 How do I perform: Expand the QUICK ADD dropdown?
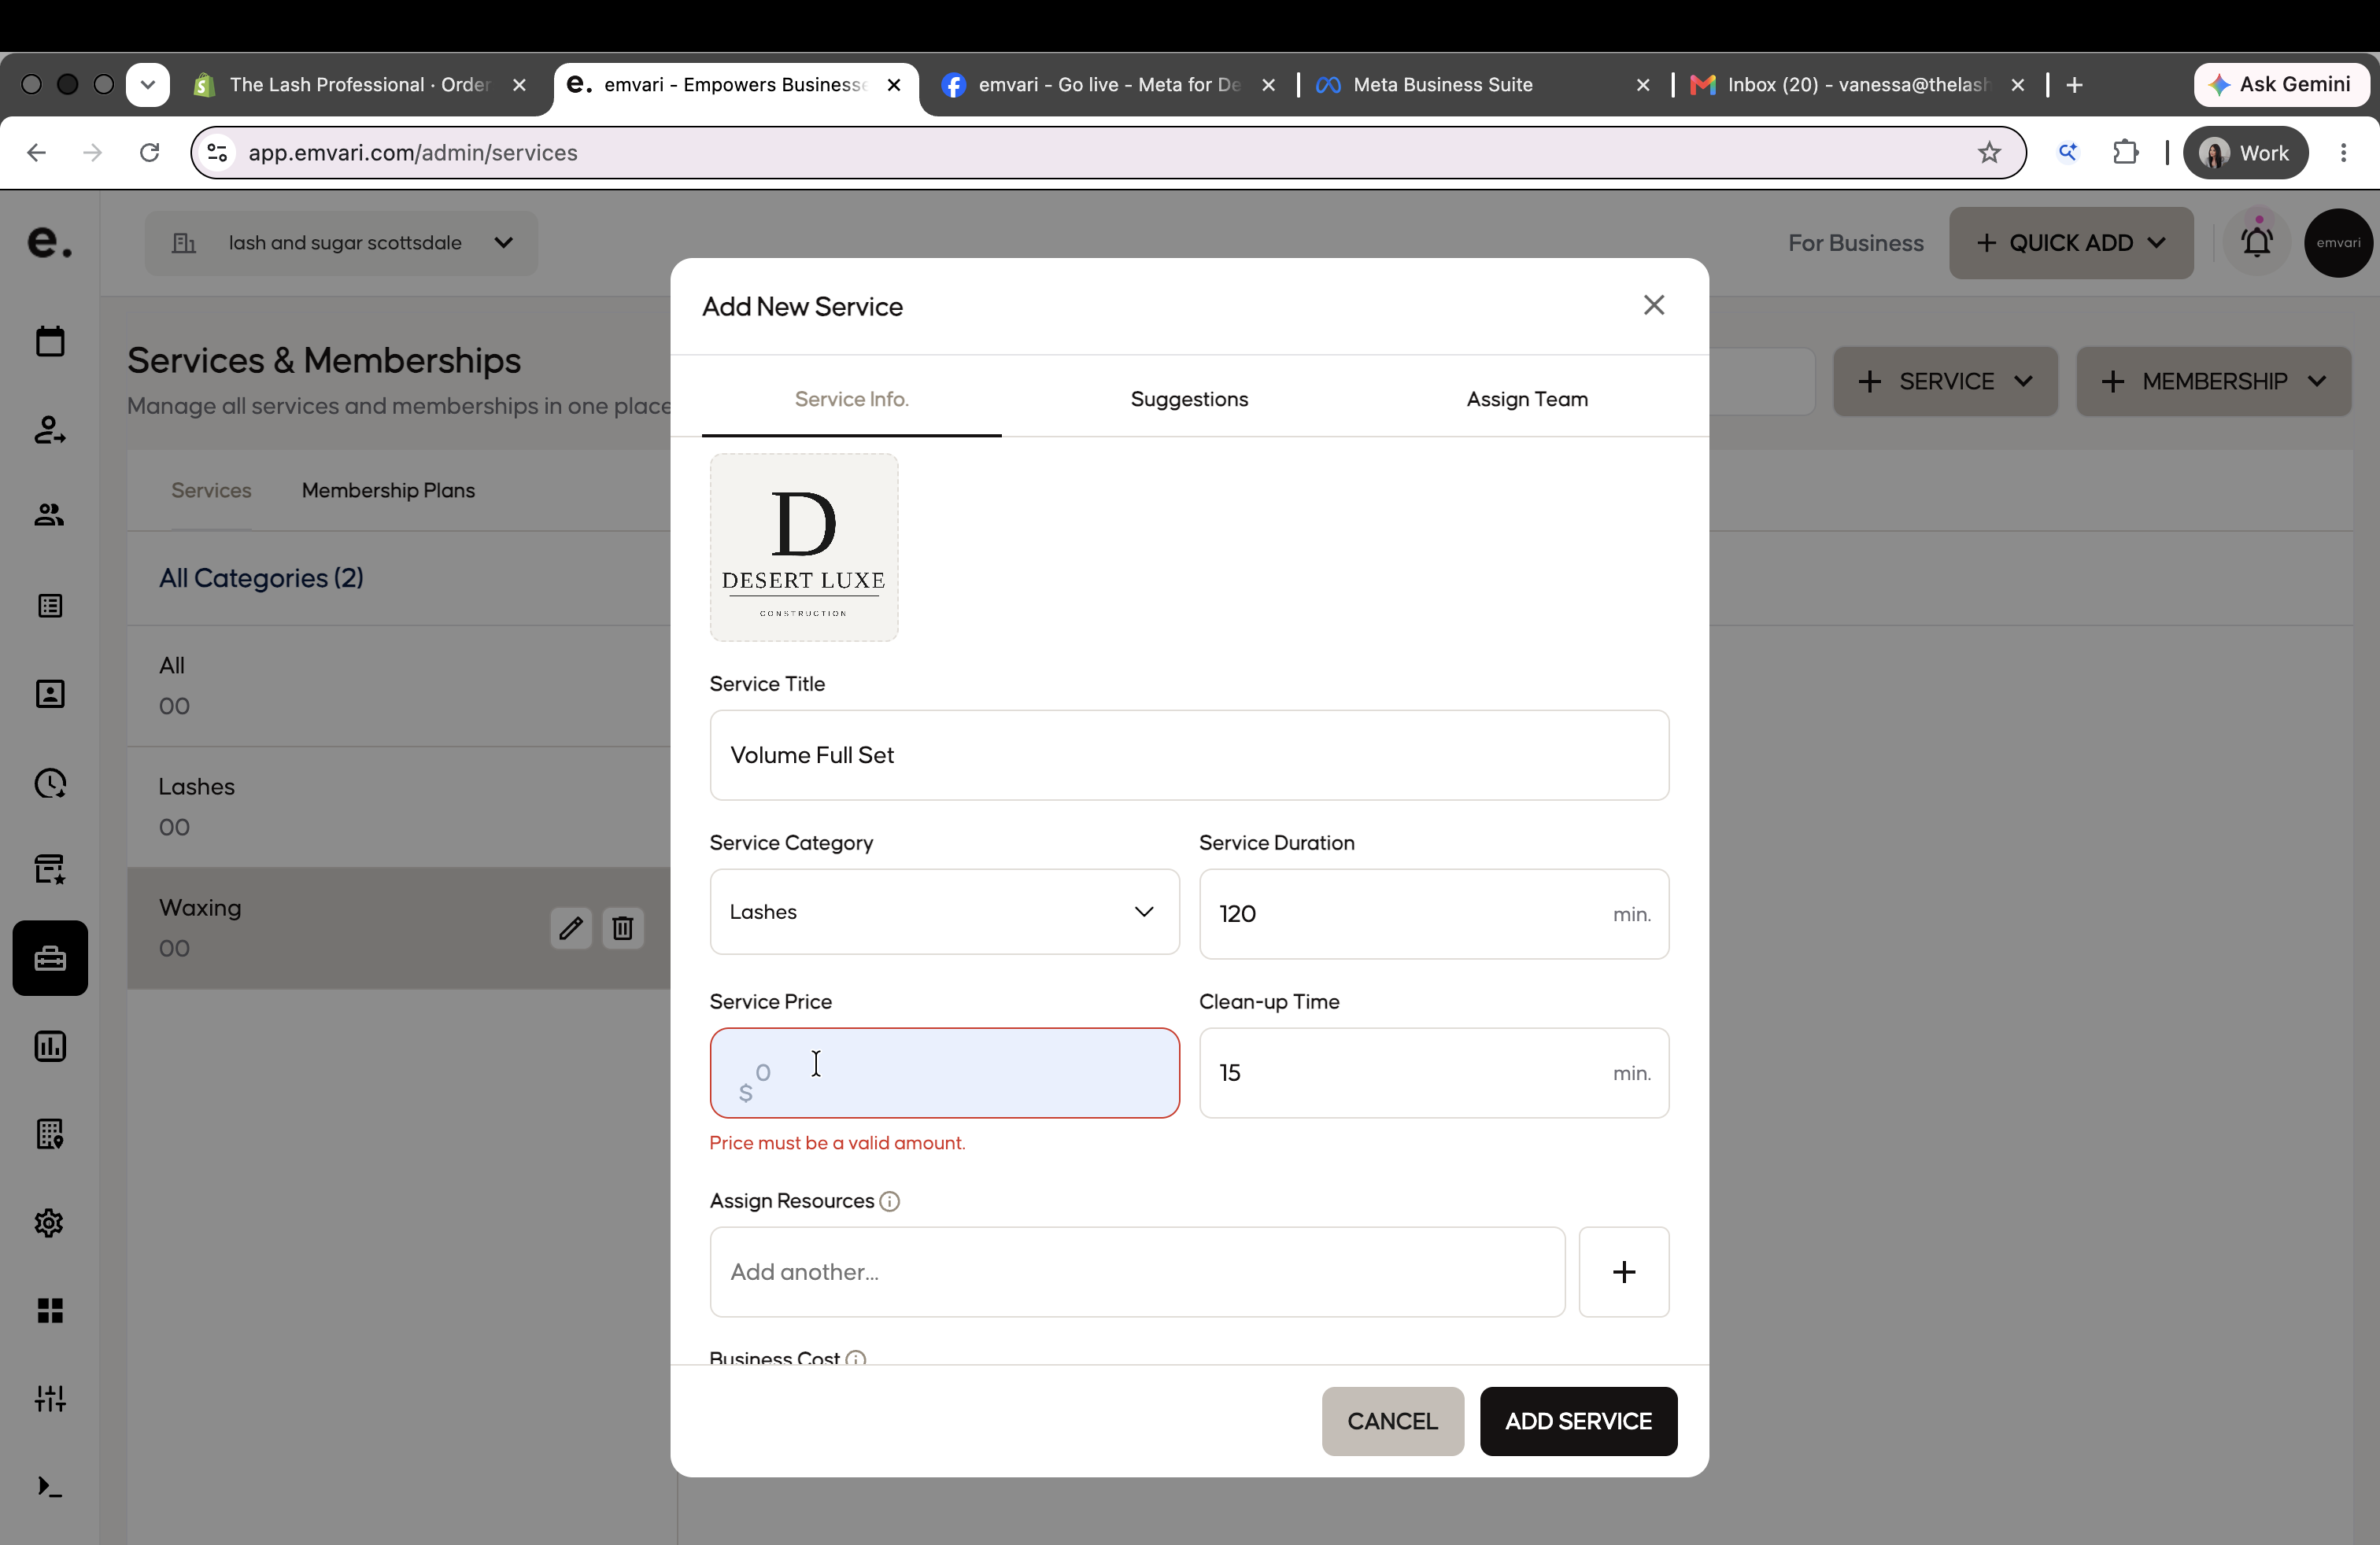(2071, 243)
